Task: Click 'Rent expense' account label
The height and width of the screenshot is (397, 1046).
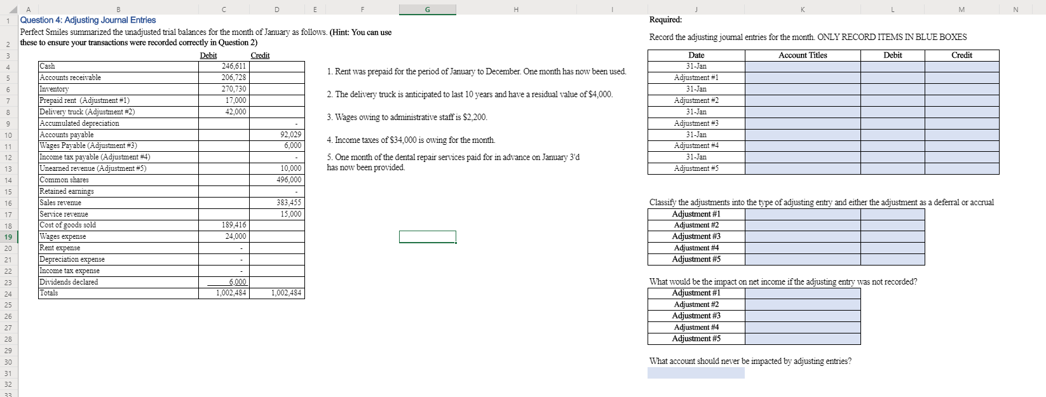Action: pyautogui.click(x=60, y=248)
